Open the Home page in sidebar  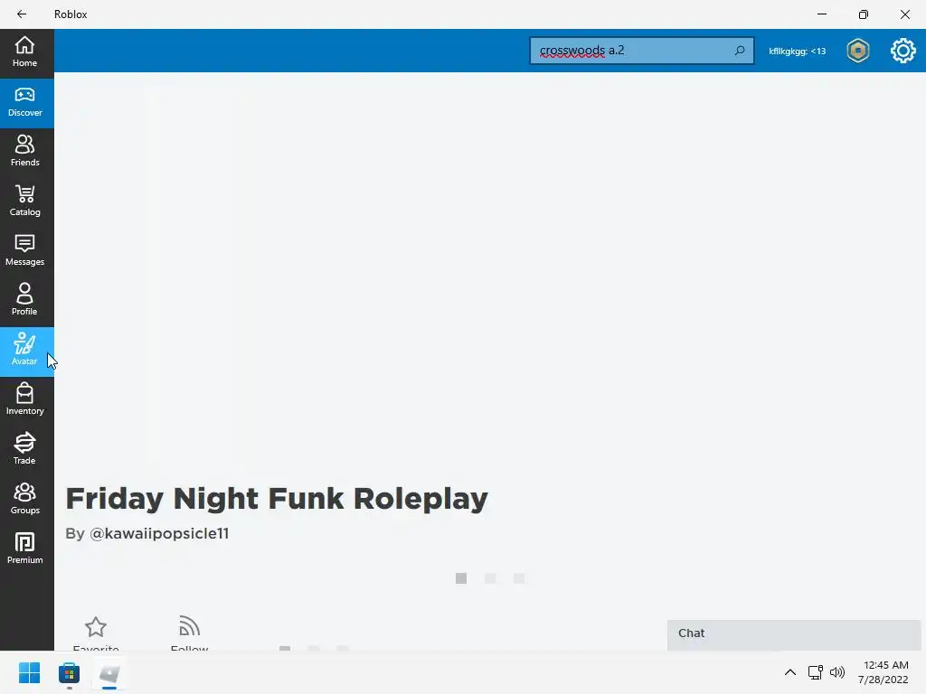click(24, 52)
